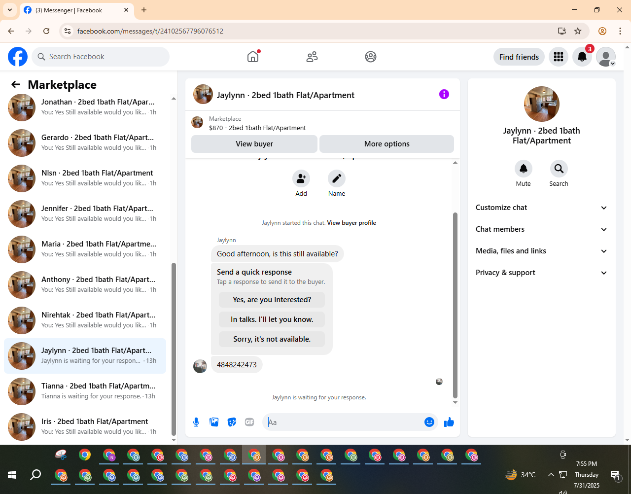Open Windows Start button

point(12,475)
